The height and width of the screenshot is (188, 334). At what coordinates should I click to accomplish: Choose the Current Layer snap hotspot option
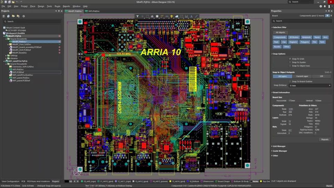(302, 76)
